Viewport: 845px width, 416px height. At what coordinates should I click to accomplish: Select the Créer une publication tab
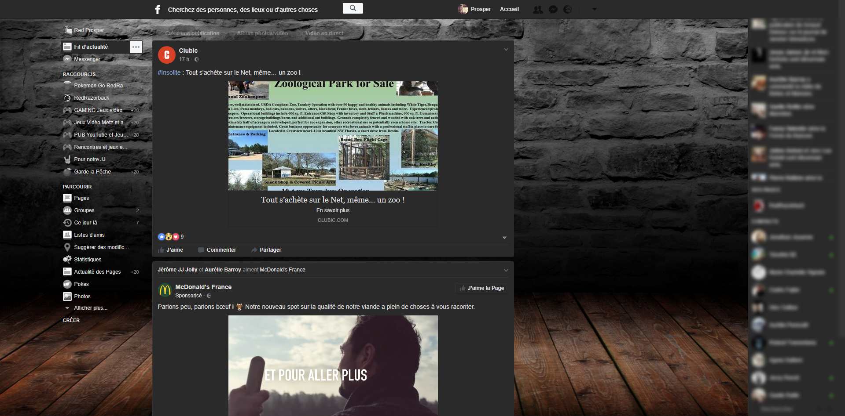click(192, 33)
